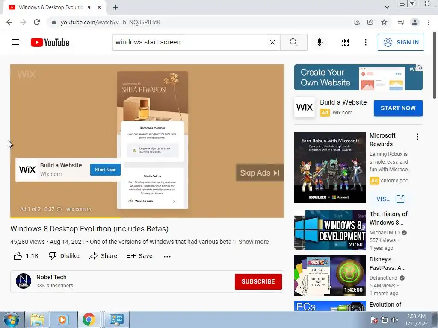Click the SIGN IN button
The width and height of the screenshot is (438, 328).
[401, 42]
